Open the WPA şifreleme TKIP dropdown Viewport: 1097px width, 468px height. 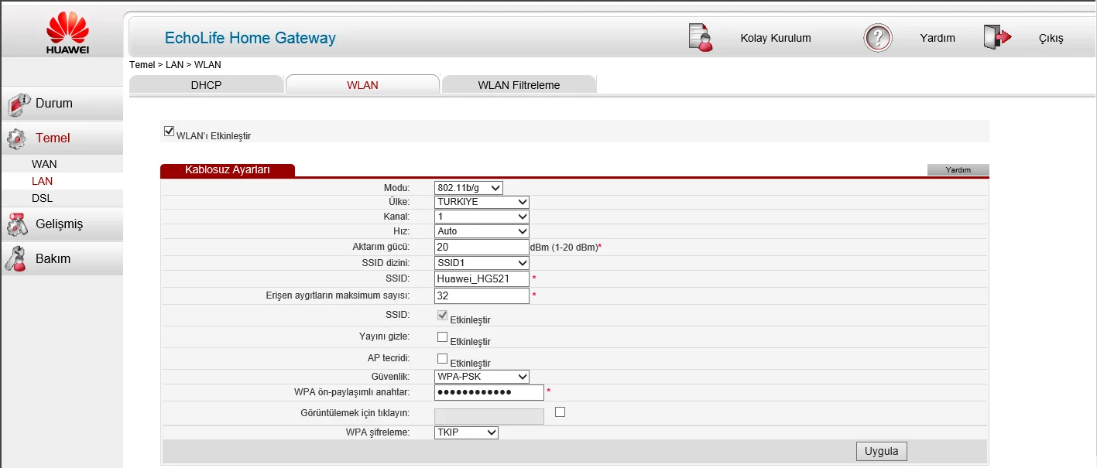466,432
